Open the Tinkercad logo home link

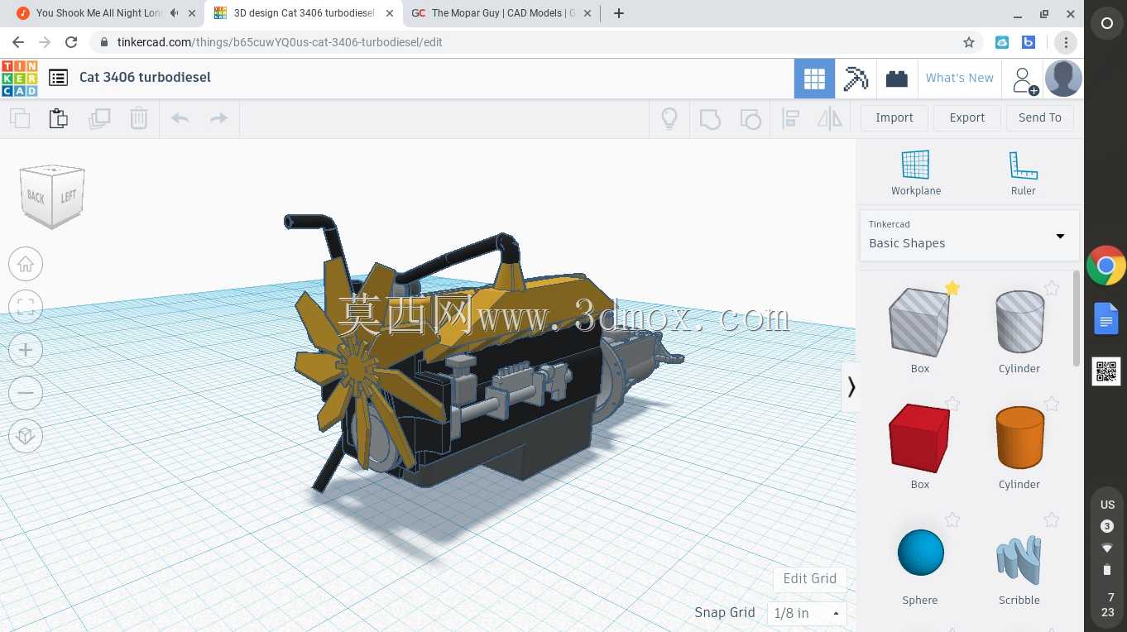tap(19, 78)
